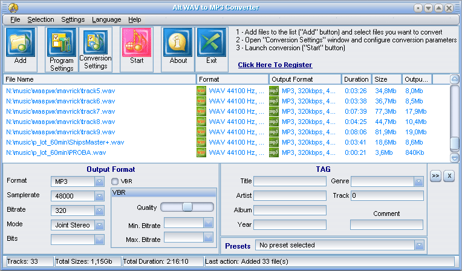Enable the VBR checkbox
The height and width of the screenshot is (271, 462).
115,181
